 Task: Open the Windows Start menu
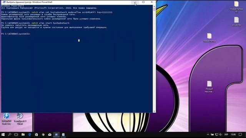[3, 135]
